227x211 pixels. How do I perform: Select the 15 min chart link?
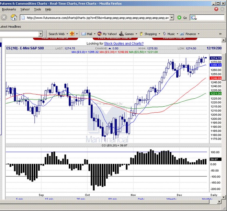[49, 199]
